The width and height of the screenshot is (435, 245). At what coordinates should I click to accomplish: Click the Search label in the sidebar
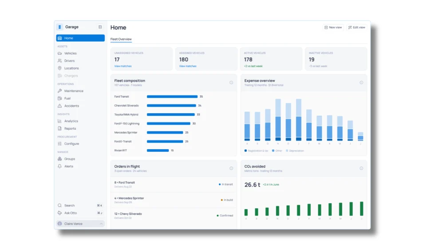point(69,205)
